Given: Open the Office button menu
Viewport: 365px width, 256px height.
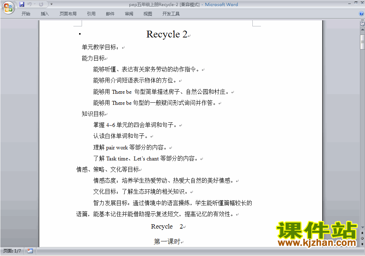Looking at the screenshot, I should [x=9, y=7].
